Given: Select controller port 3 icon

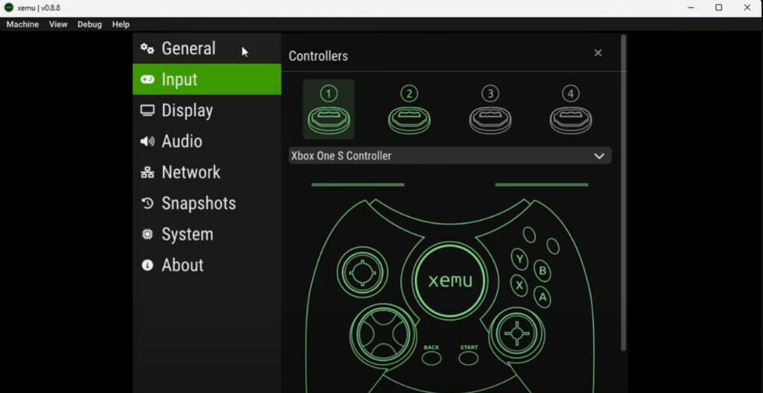Looking at the screenshot, I should click(490, 110).
